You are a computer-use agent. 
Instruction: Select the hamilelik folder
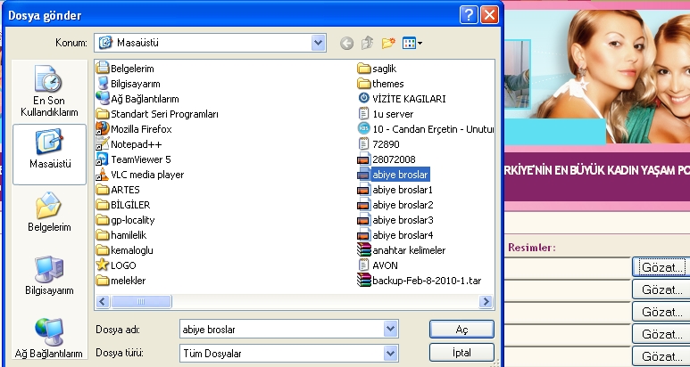tap(132, 235)
